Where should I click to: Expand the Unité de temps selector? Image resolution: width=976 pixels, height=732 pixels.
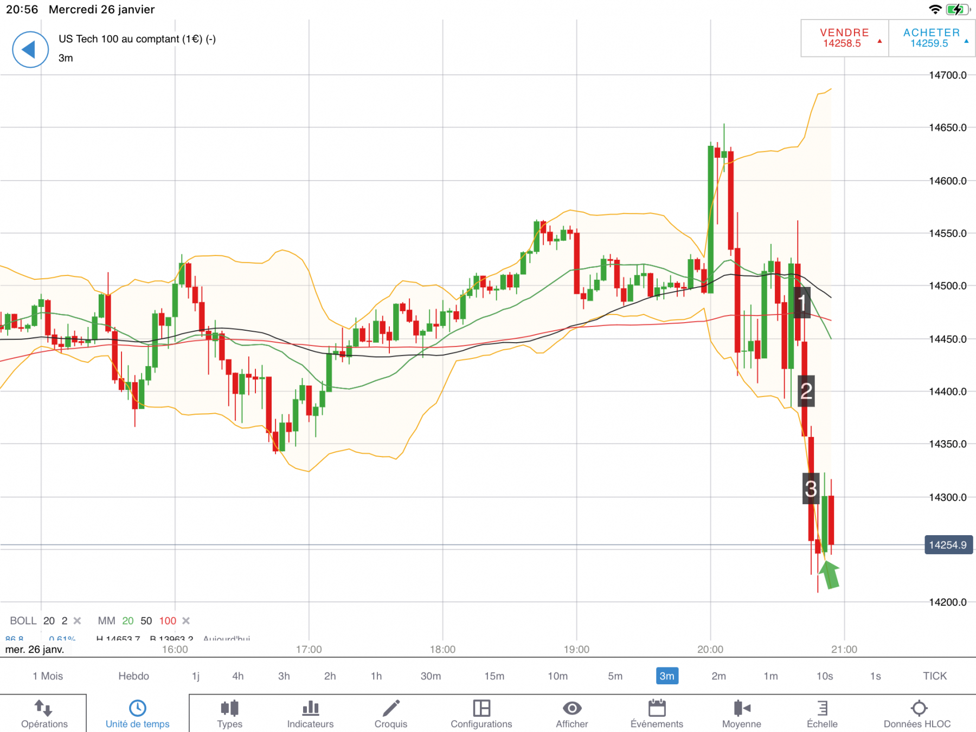[x=138, y=714]
